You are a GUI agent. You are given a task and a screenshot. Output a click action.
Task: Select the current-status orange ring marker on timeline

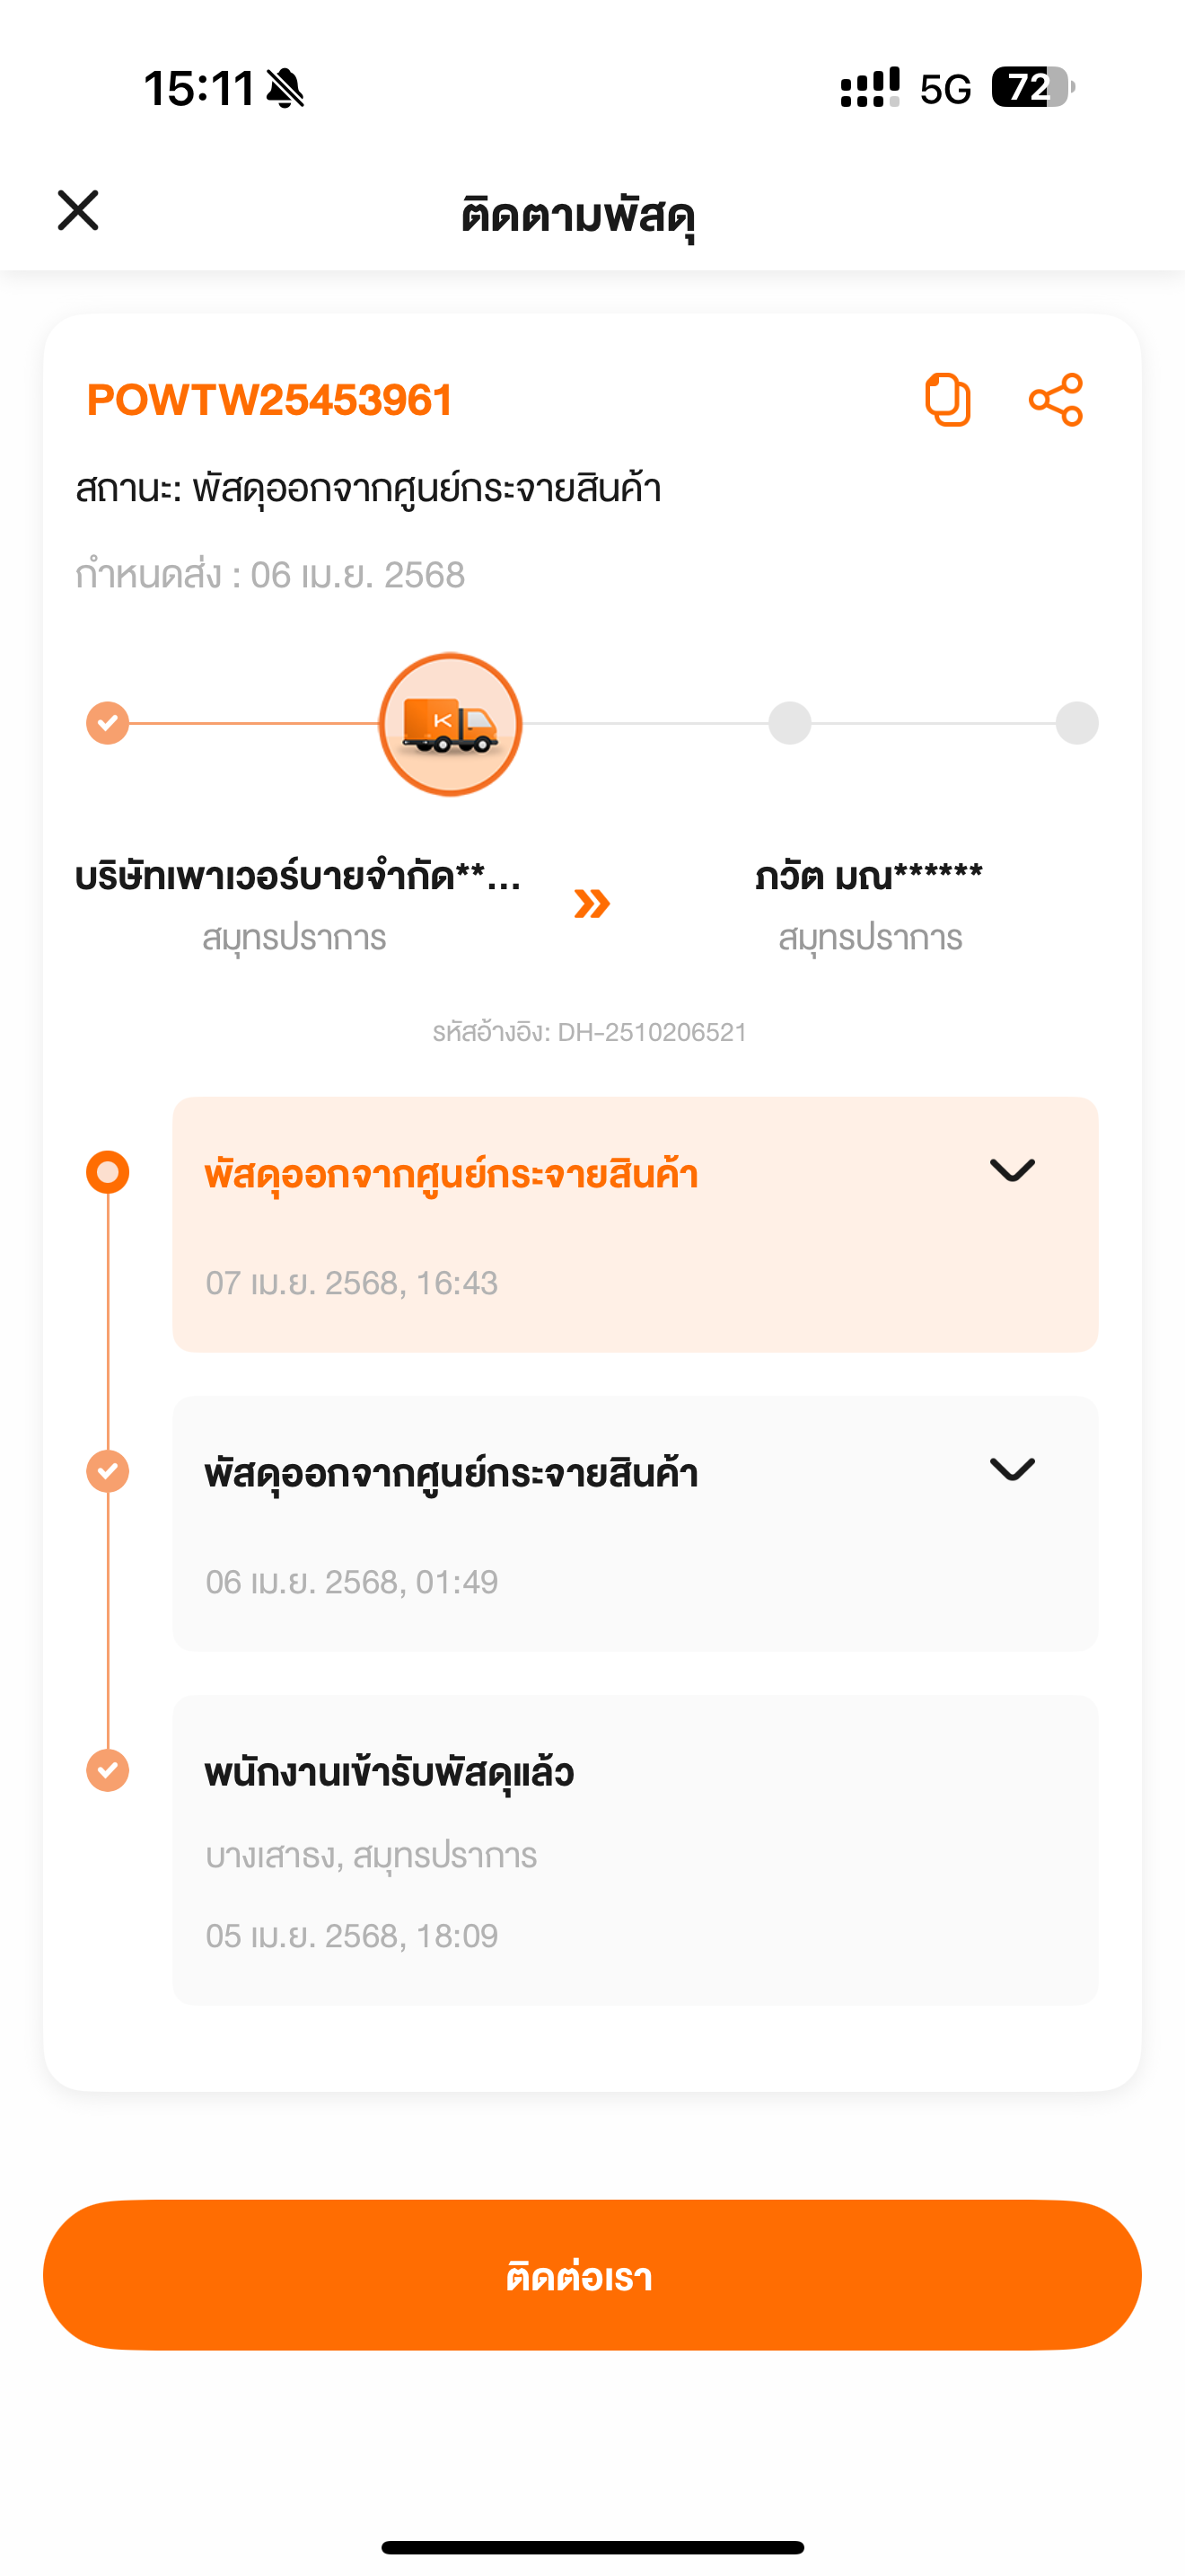coord(108,1172)
